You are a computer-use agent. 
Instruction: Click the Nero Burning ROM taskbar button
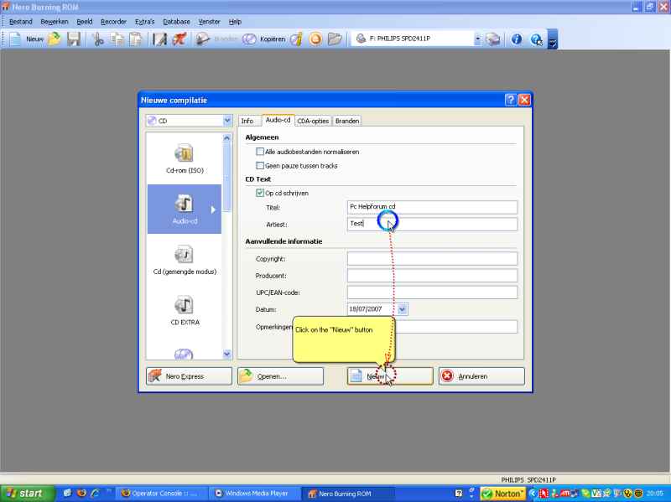coord(346,494)
